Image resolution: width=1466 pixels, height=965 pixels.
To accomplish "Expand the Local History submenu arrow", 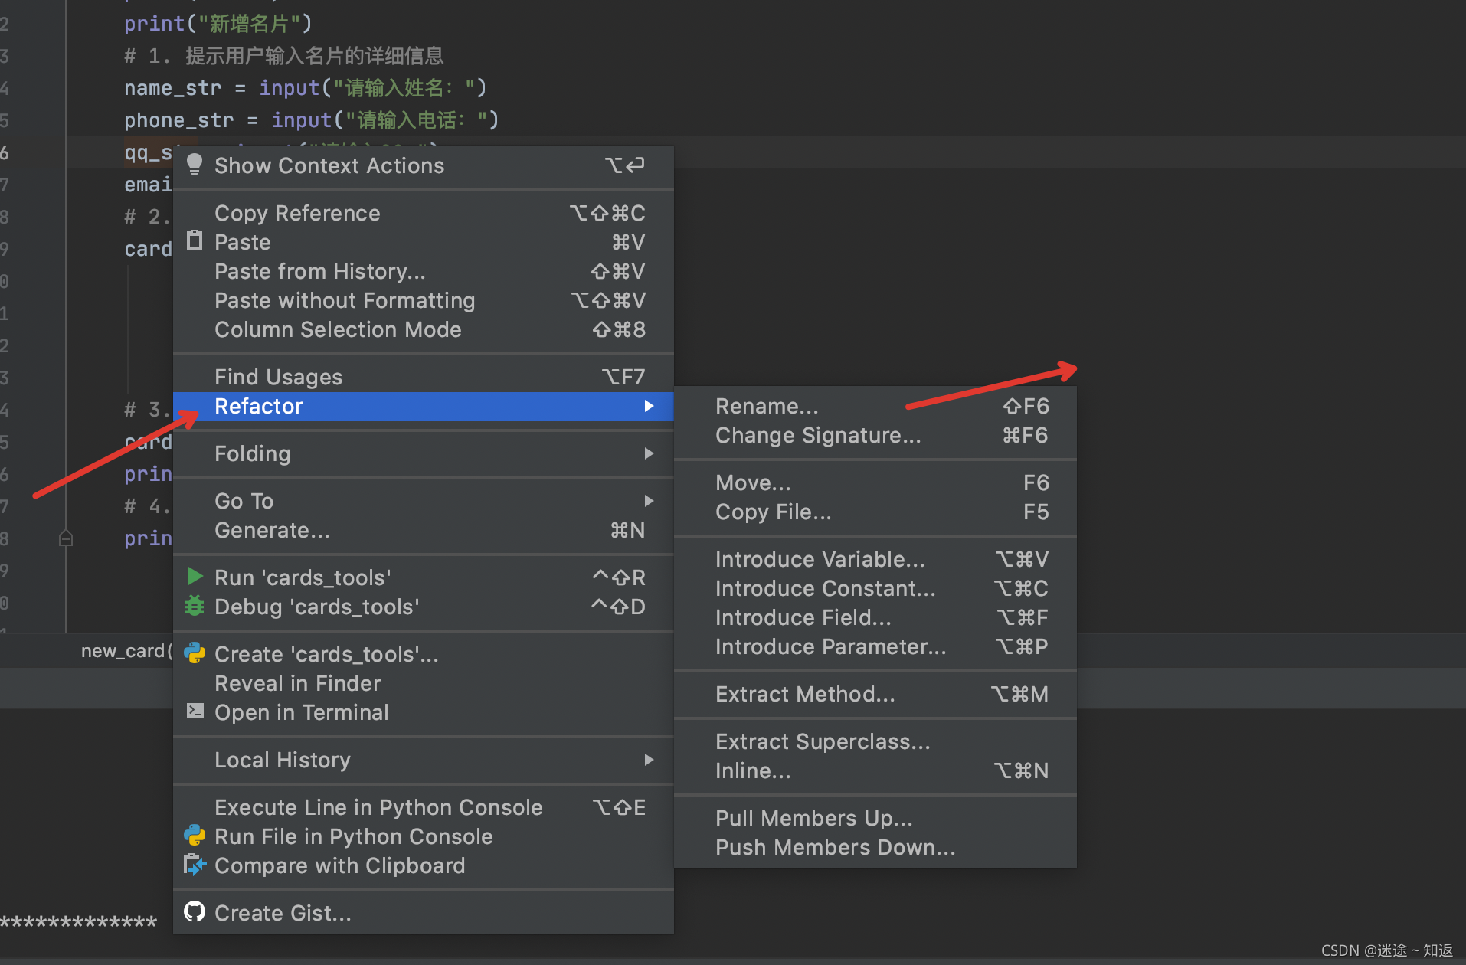I will point(649,760).
